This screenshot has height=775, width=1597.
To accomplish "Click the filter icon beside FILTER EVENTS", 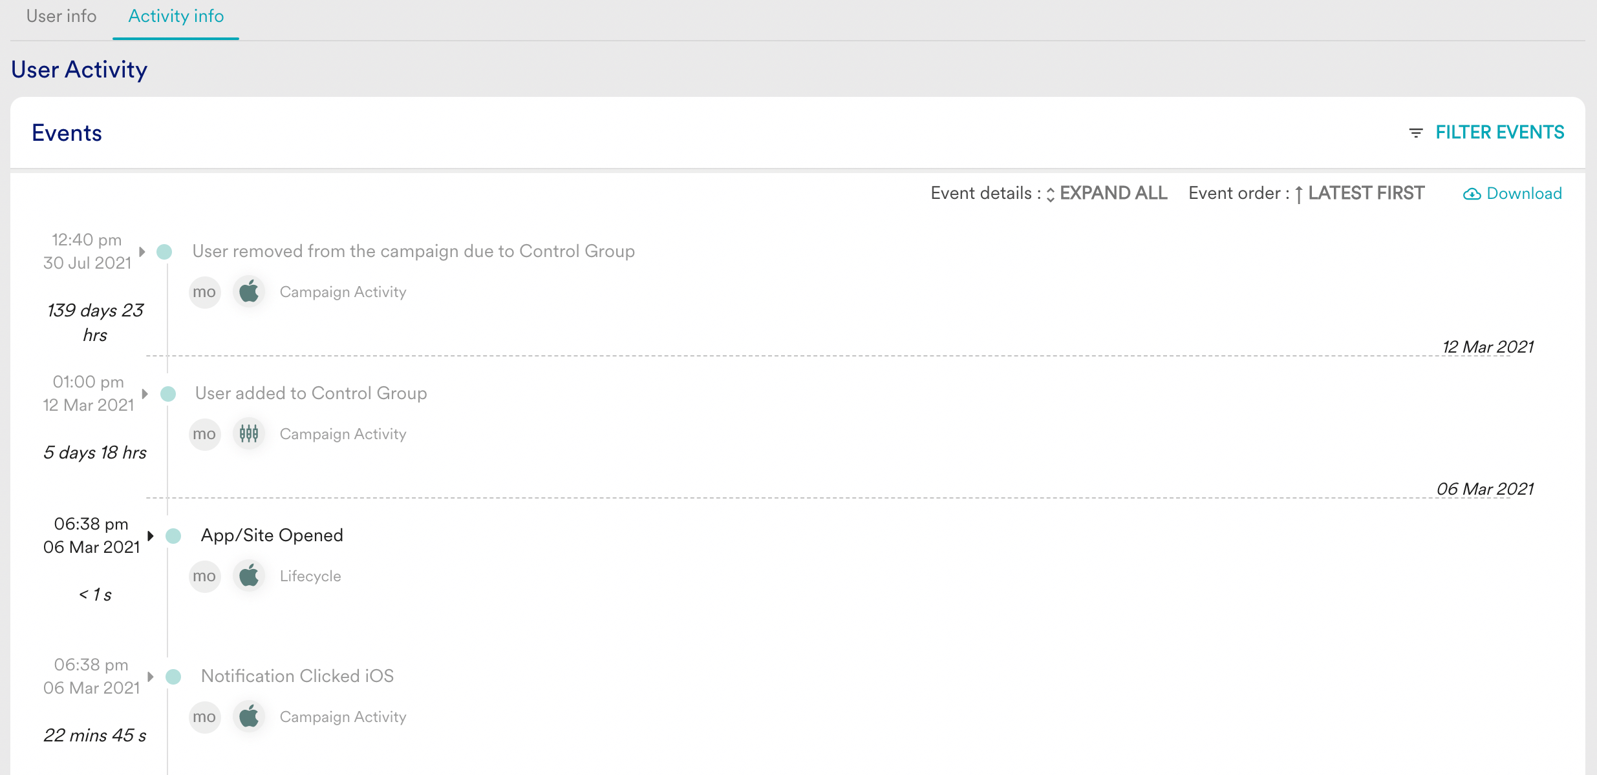I will 1415,133.
